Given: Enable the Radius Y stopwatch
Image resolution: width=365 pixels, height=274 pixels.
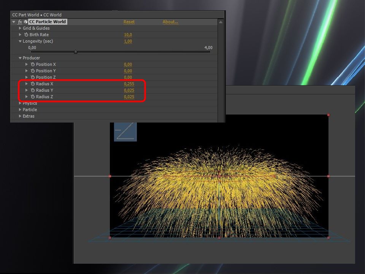Looking at the screenshot, I should tap(33, 90).
